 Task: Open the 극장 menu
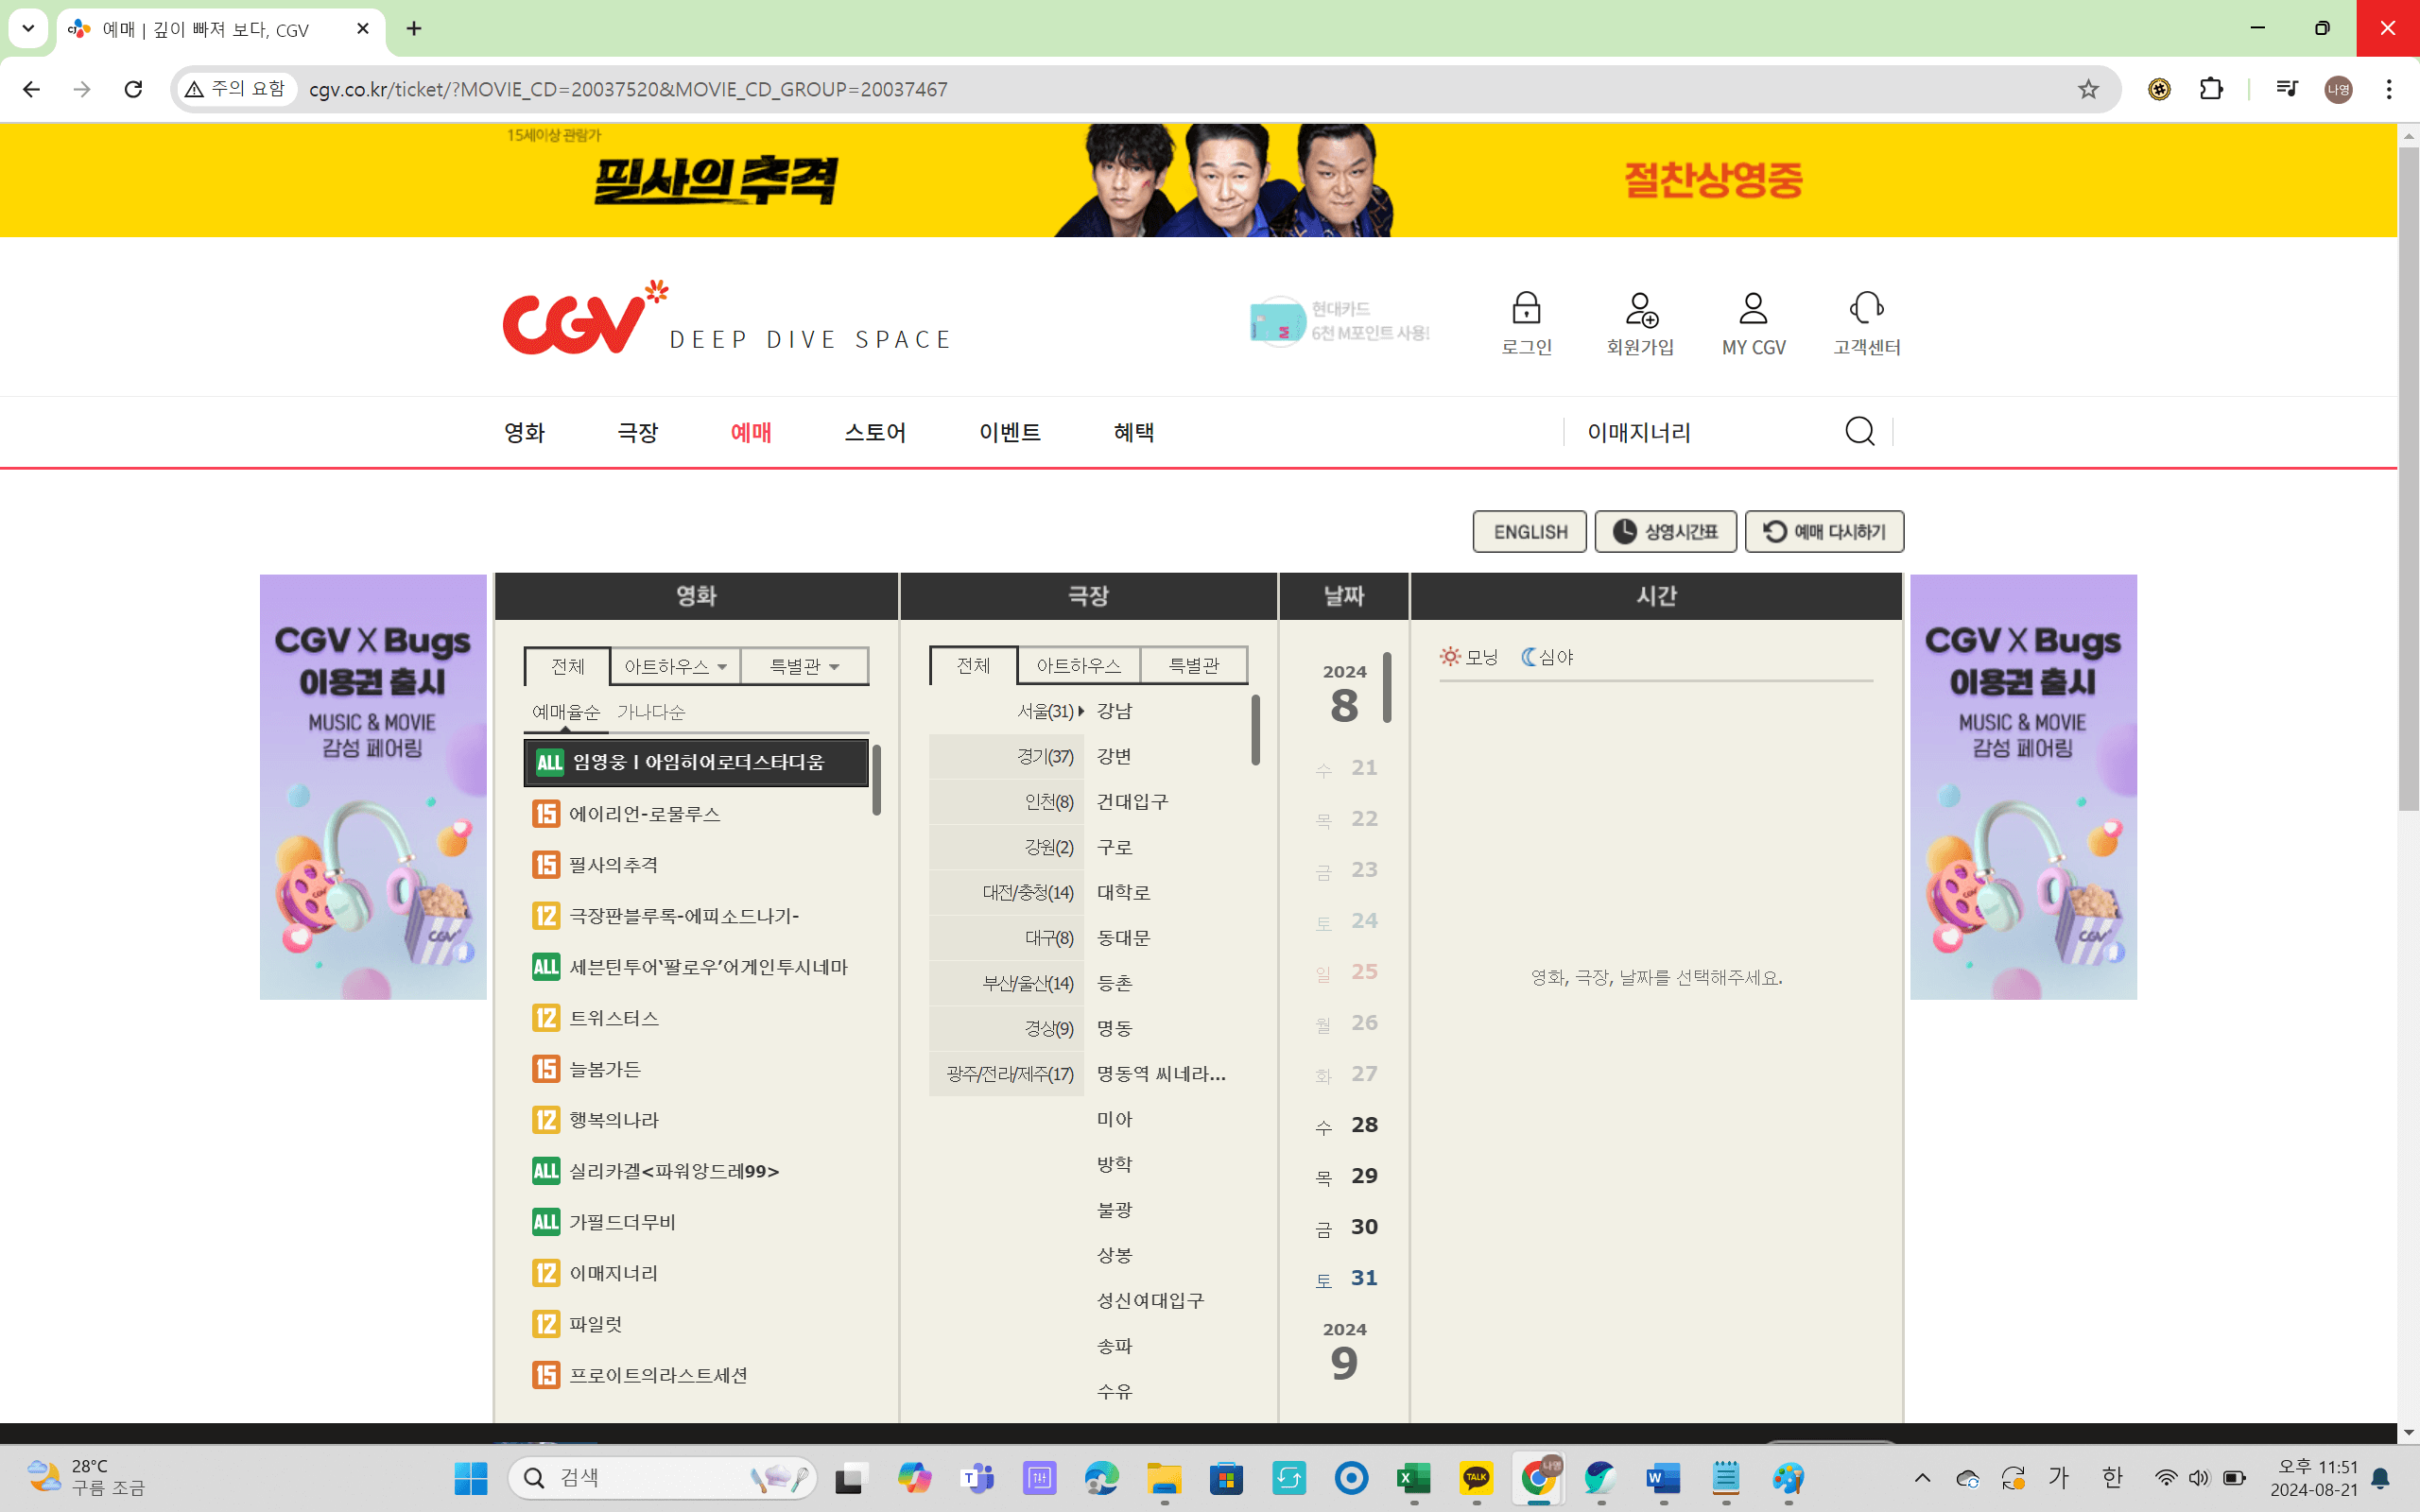[637, 432]
